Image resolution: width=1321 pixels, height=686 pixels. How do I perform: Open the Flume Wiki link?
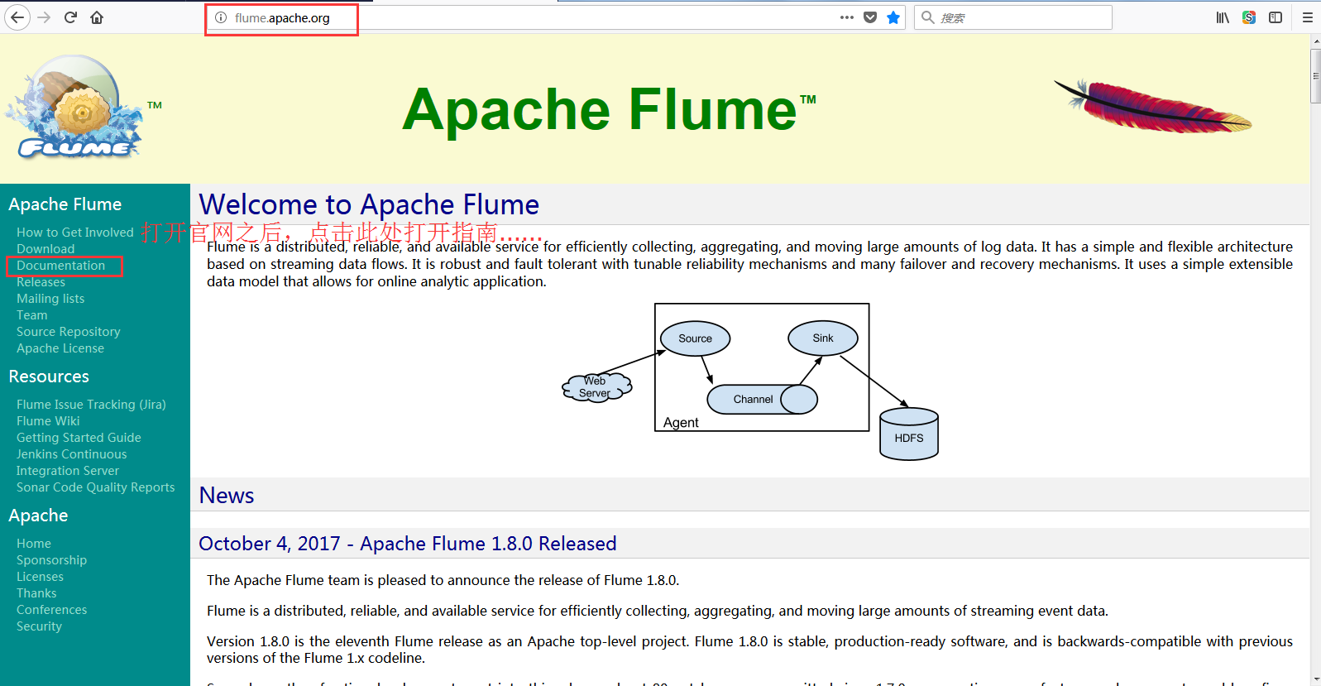(x=48, y=421)
